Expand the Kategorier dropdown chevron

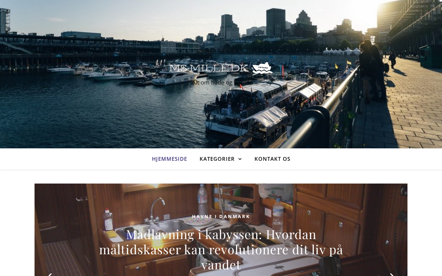(x=240, y=159)
